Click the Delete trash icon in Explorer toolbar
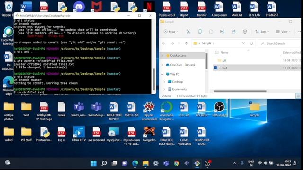The height and width of the screenshot is (170, 303). point(245,32)
